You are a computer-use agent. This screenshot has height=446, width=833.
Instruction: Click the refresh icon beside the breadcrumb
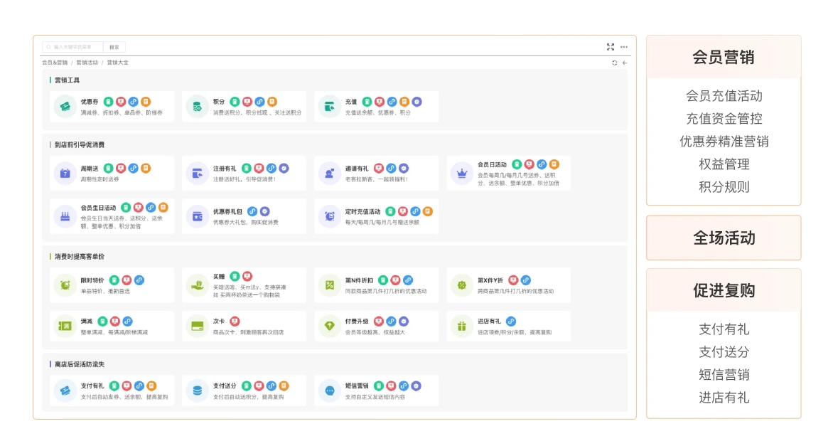[x=614, y=63]
